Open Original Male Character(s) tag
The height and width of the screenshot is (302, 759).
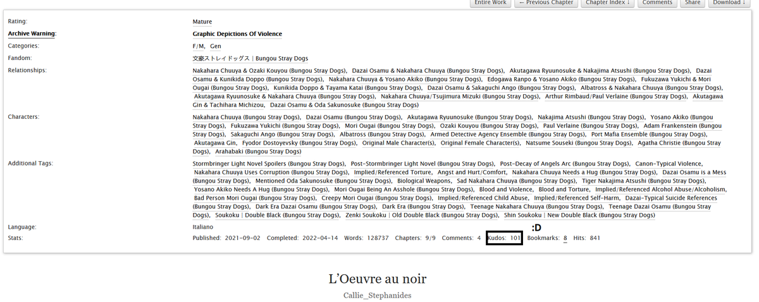(398, 143)
